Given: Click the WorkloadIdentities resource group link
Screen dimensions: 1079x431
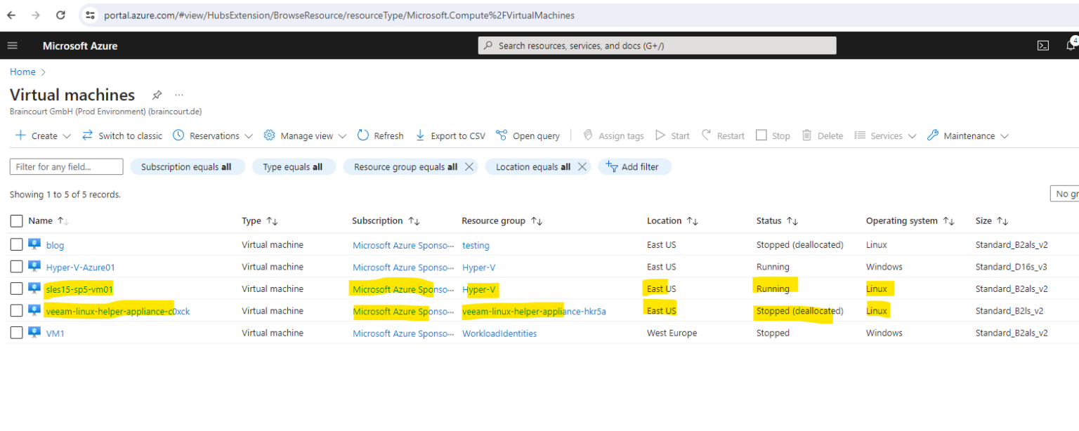Looking at the screenshot, I should (499, 333).
